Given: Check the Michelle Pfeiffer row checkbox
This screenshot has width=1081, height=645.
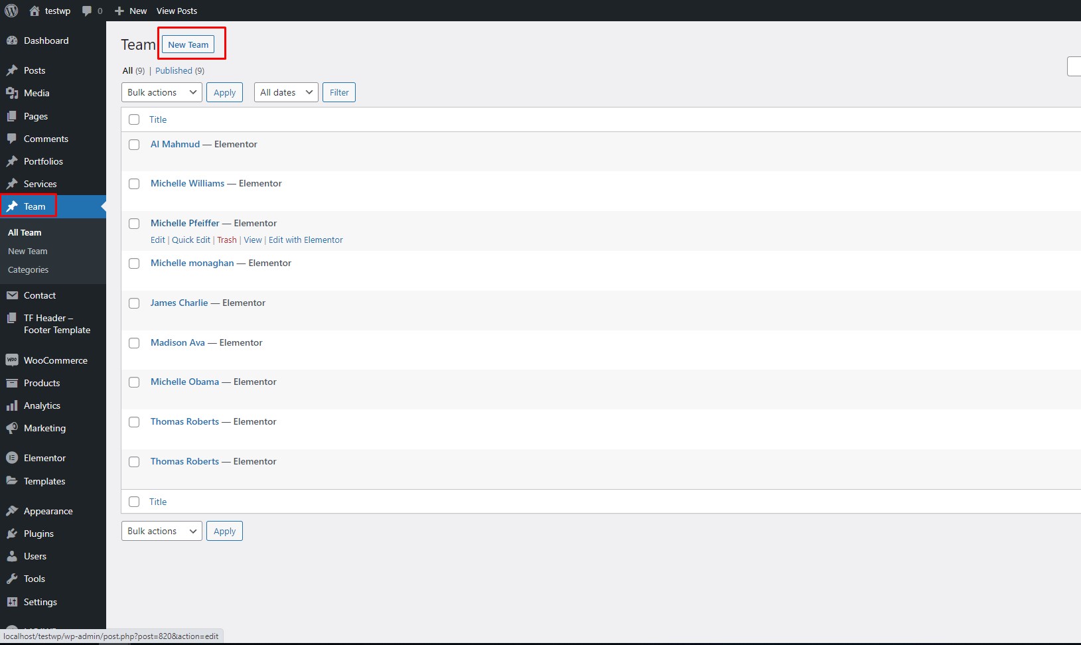Looking at the screenshot, I should (134, 224).
